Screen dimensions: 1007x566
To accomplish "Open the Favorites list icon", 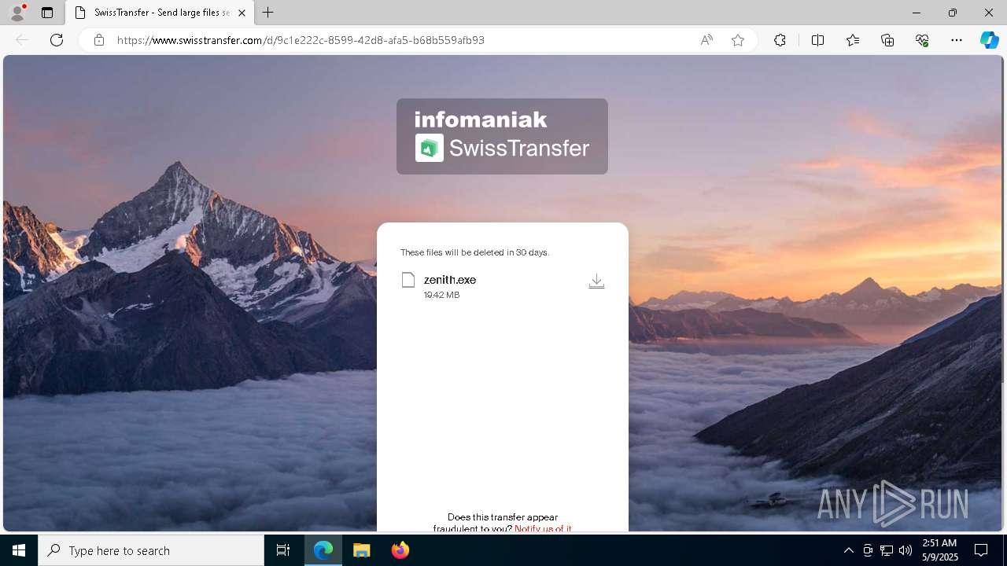I will [853, 40].
